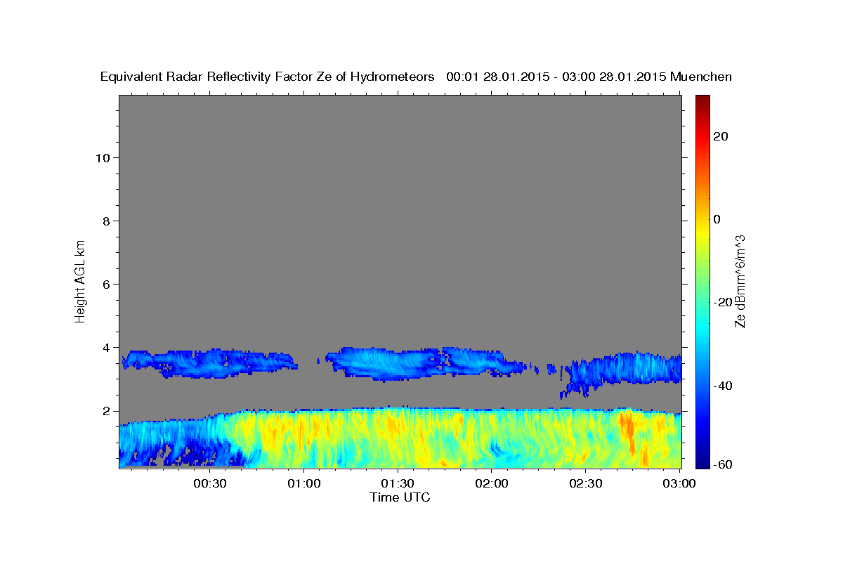Click the plot title 'Equivalent Radar Reflectivity Factor Ze of Hydrometeors'
The height and width of the screenshot is (562, 843).
click(x=268, y=77)
